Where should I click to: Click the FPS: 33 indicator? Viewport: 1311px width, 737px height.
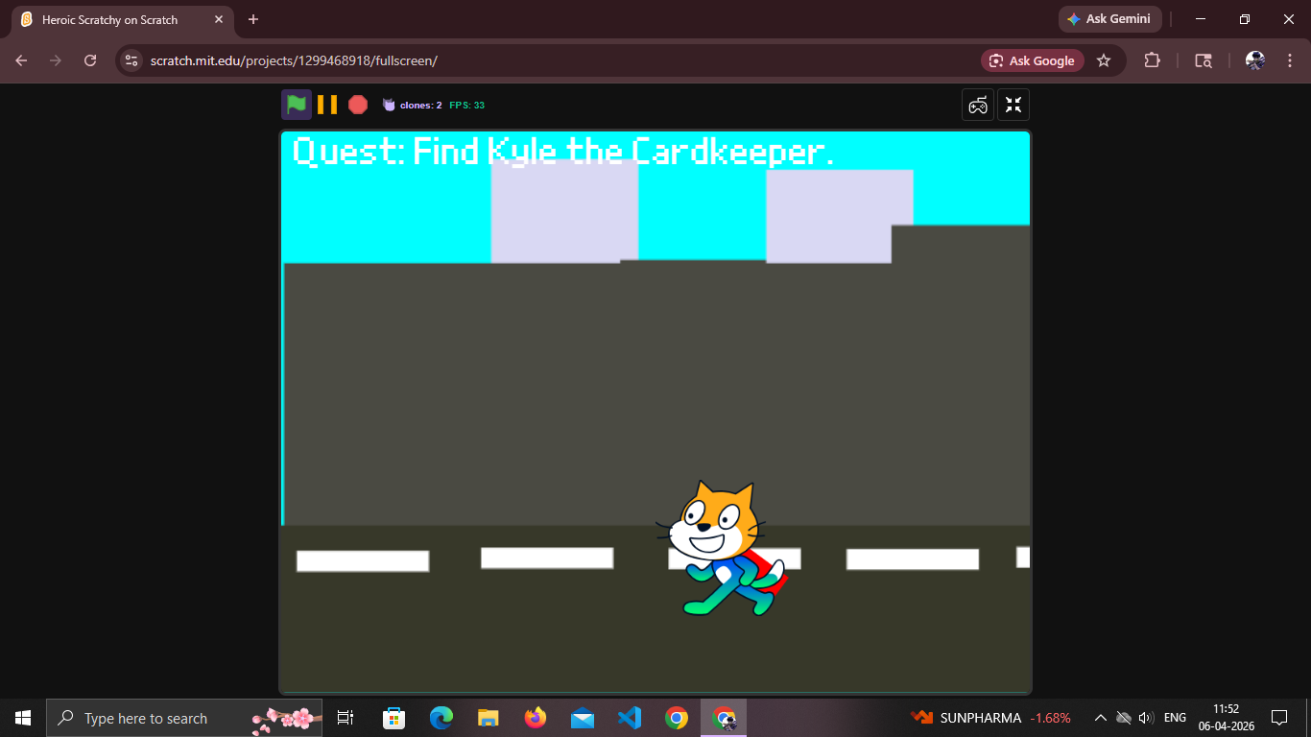pos(466,105)
